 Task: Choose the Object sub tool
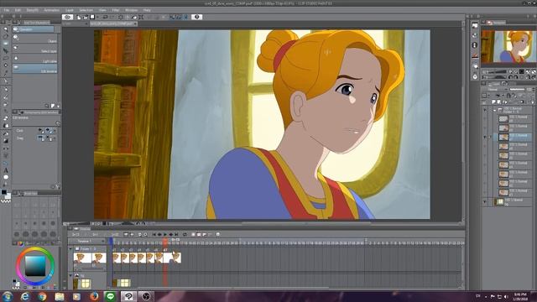35,39
